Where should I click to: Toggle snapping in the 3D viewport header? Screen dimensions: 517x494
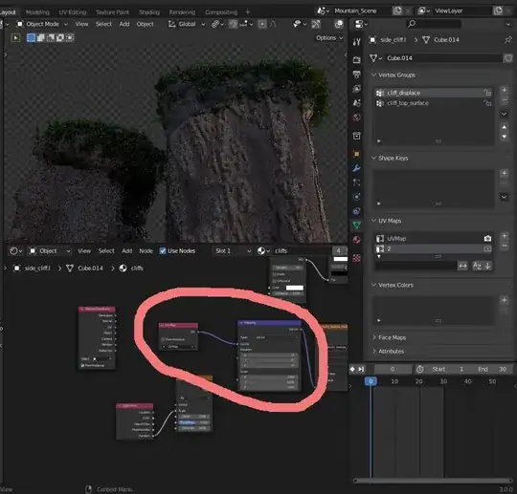click(x=234, y=24)
